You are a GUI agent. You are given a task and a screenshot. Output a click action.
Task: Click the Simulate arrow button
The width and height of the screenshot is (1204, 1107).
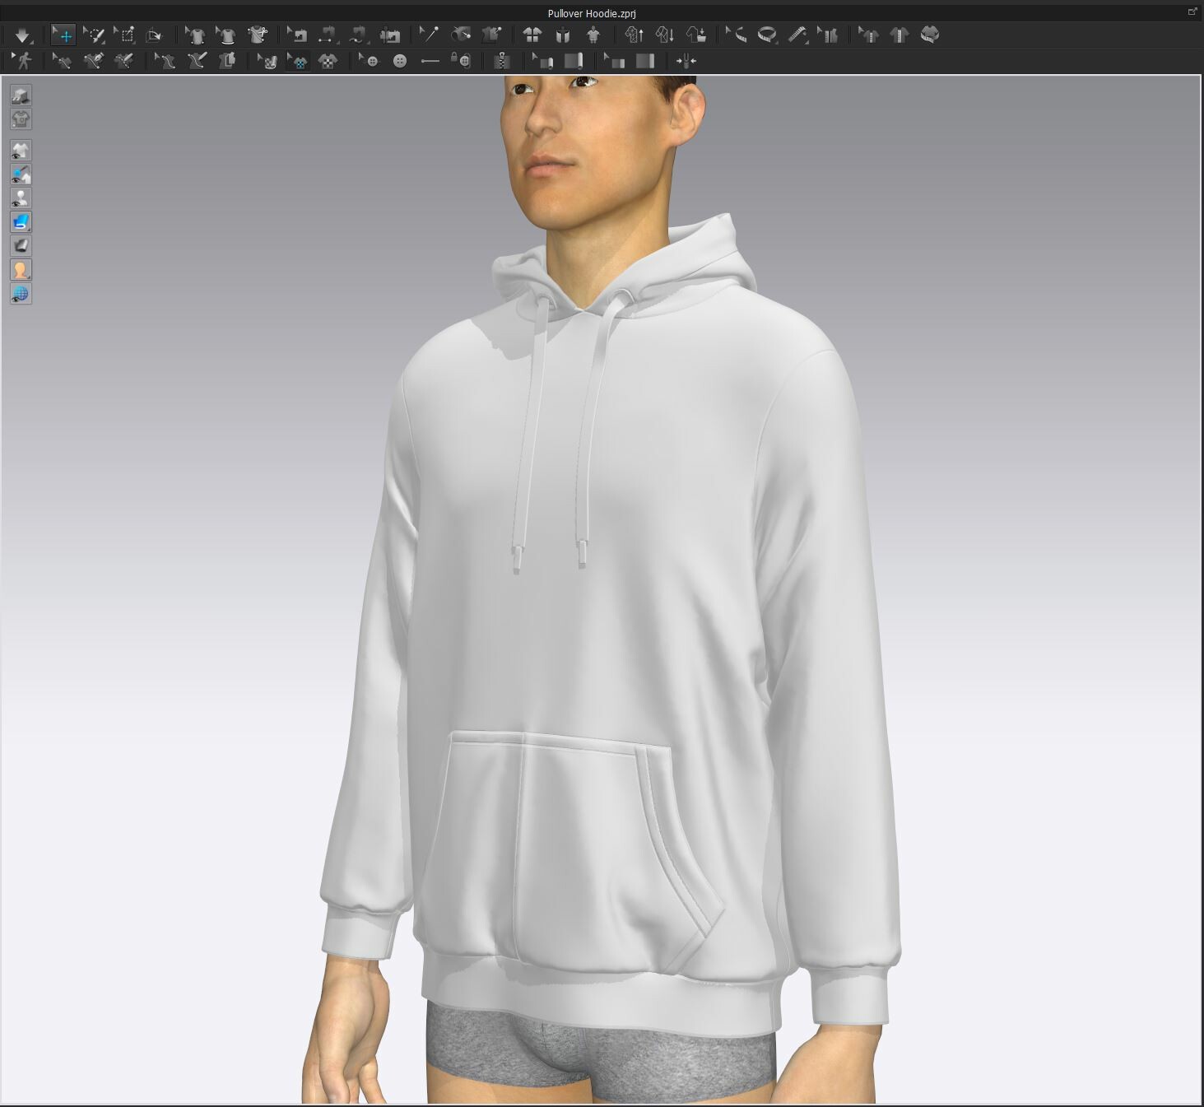[22, 35]
